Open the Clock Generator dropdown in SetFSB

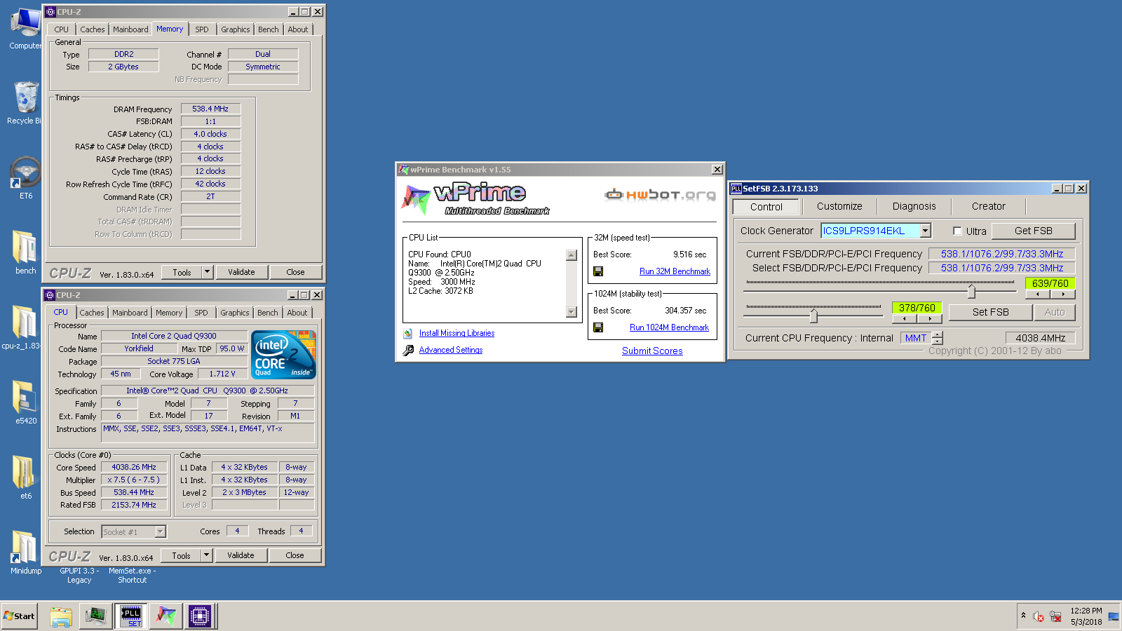click(926, 231)
